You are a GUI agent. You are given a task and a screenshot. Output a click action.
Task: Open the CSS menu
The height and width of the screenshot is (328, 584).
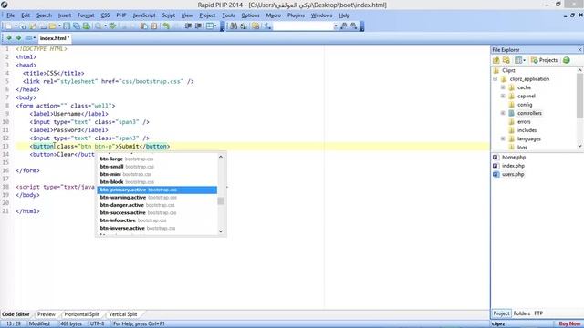(105, 15)
